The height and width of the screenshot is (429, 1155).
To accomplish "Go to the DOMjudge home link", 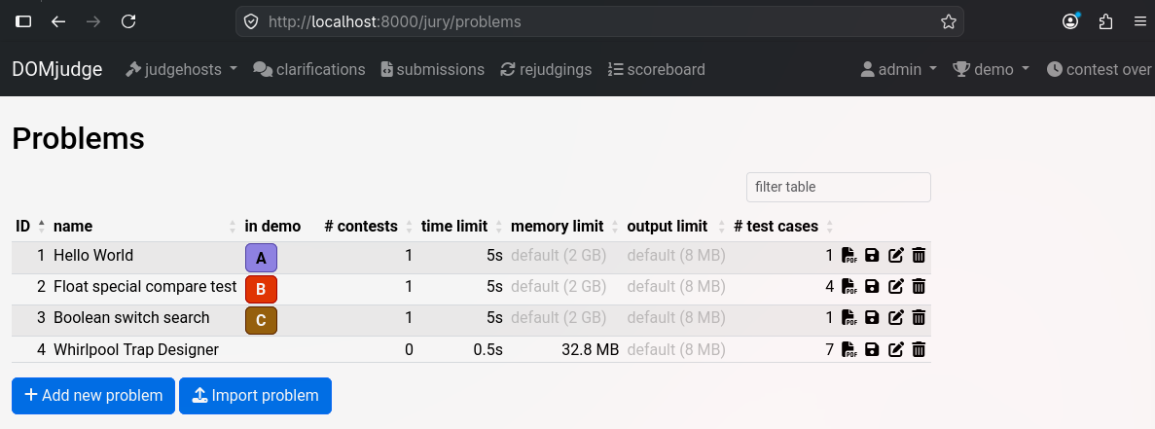I will 57,69.
